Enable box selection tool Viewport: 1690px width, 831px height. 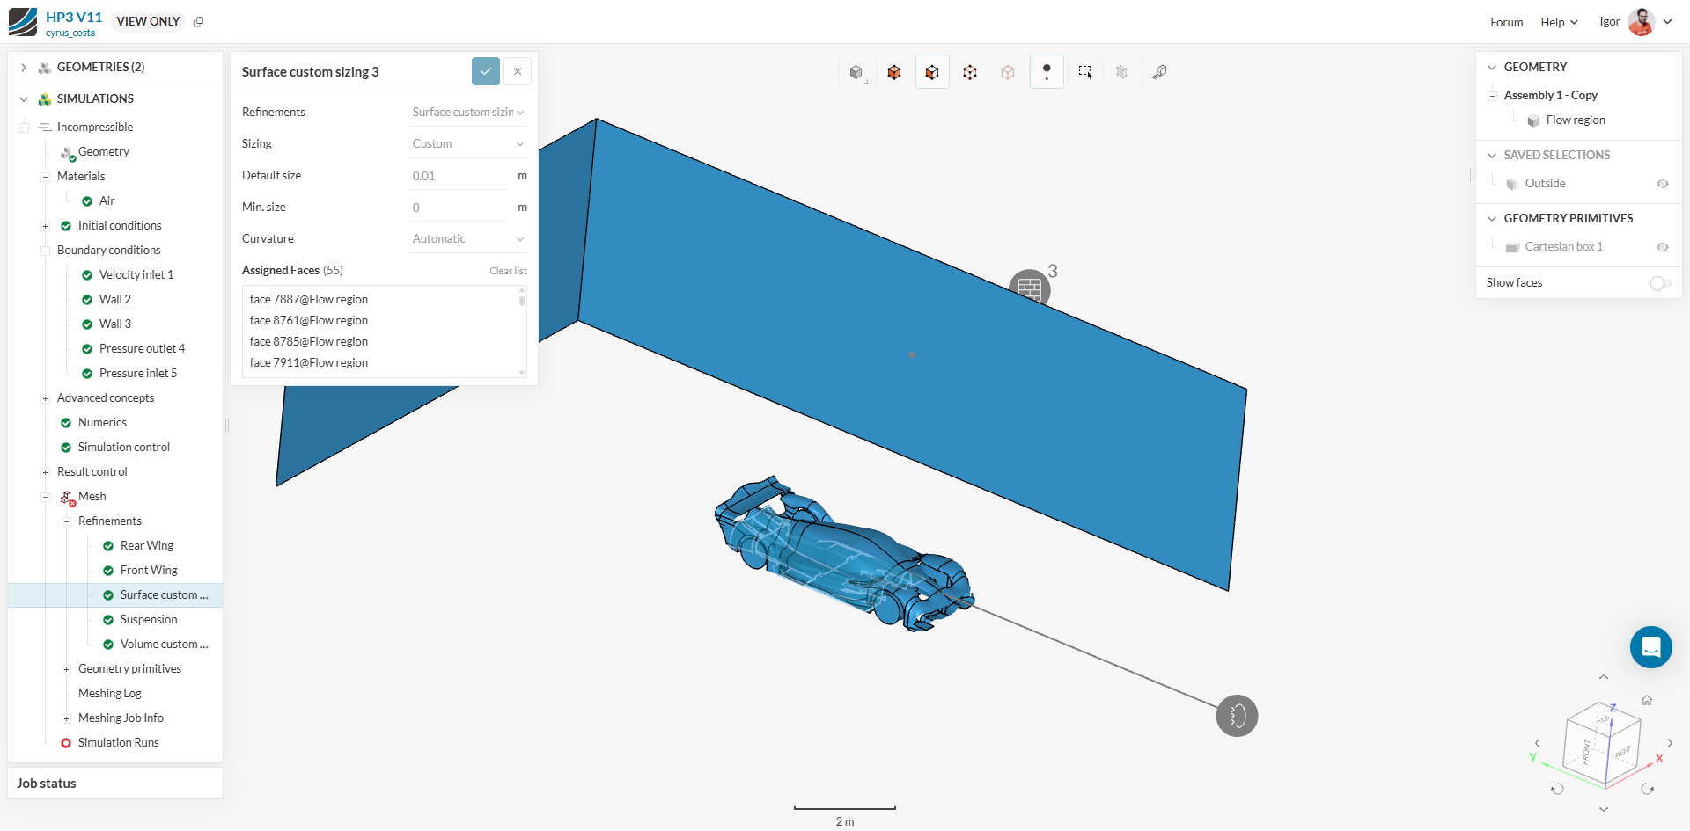1085,72
